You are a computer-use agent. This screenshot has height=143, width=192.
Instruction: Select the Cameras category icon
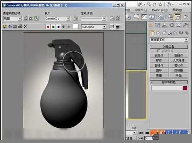[169, 33]
